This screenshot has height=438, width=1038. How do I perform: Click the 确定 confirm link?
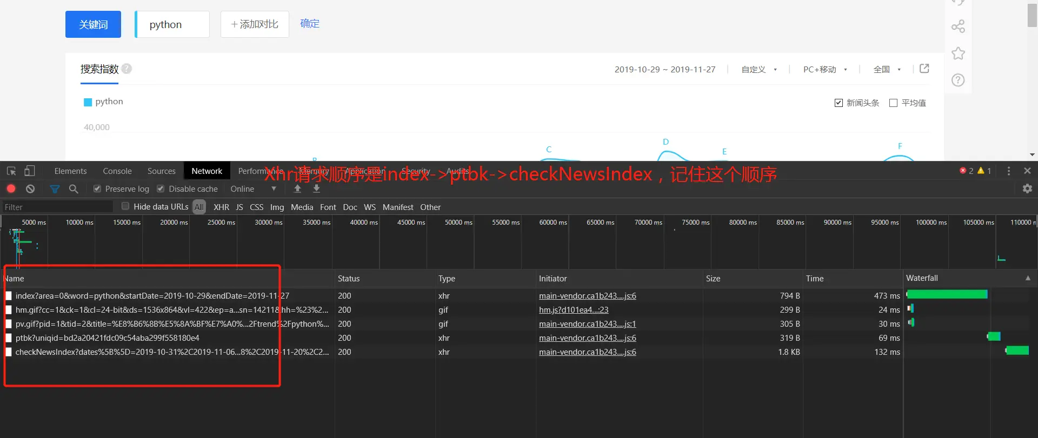click(310, 23)
